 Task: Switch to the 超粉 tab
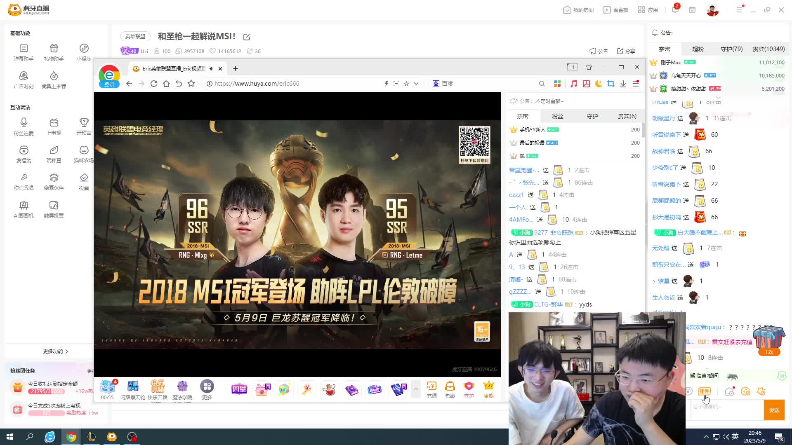pos(698,49)
